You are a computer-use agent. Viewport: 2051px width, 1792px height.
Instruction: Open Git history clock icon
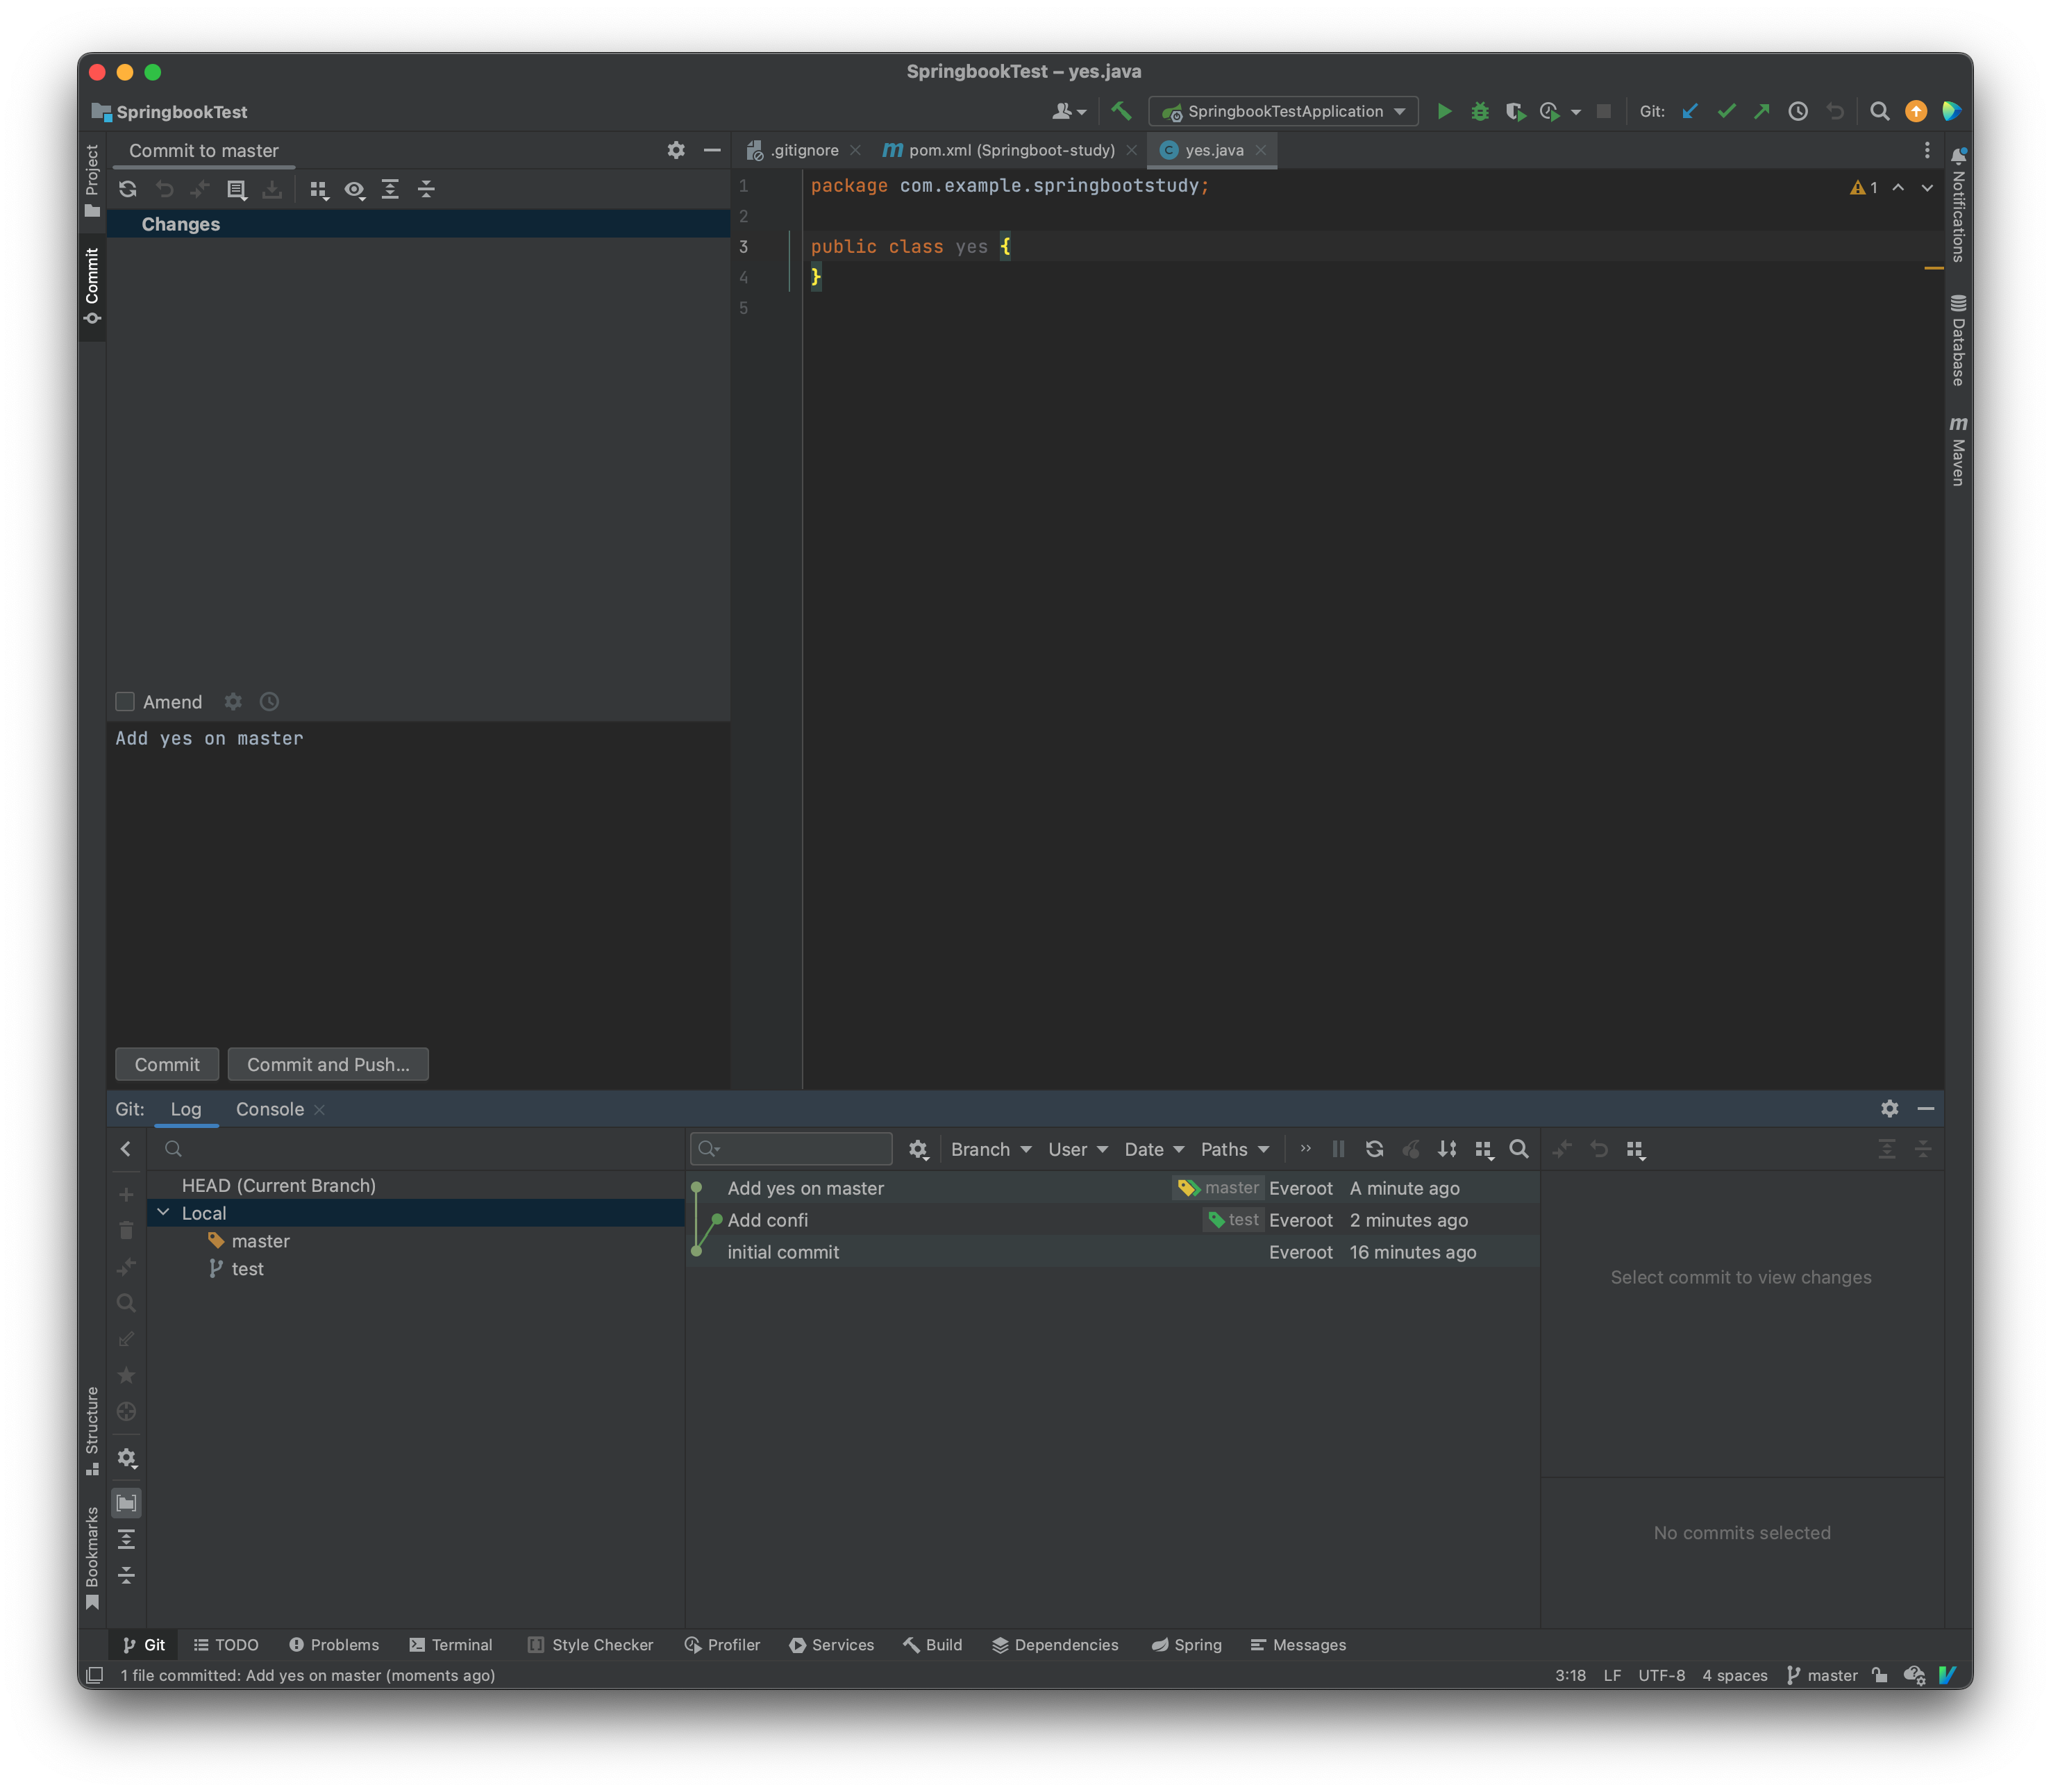[1797, 111]
